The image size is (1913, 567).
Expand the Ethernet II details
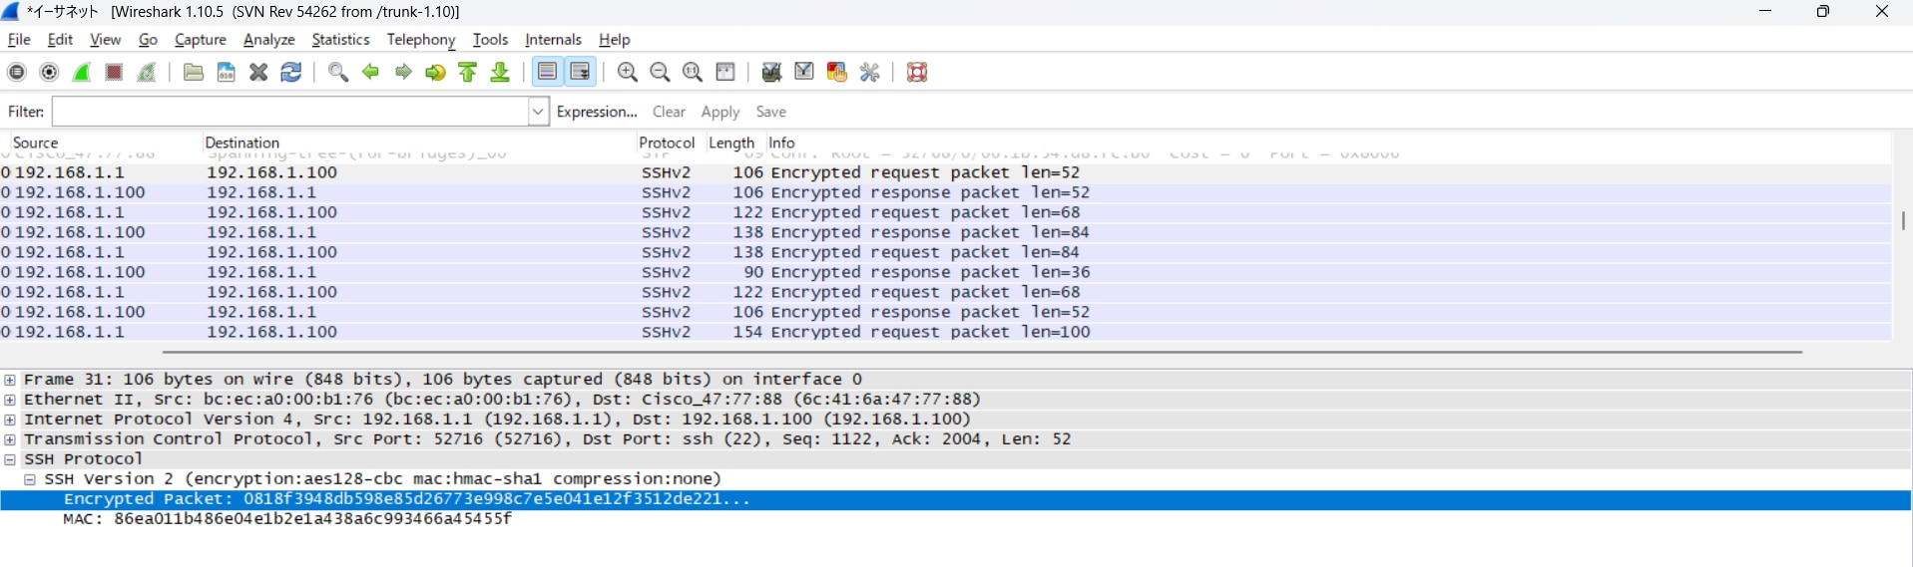[x=10, y=400]
